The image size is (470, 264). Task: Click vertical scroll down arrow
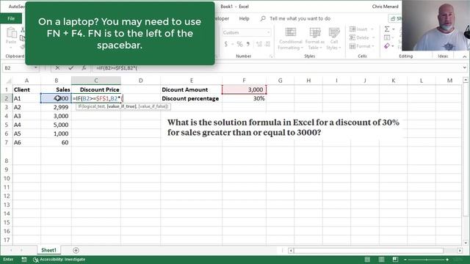465,243
